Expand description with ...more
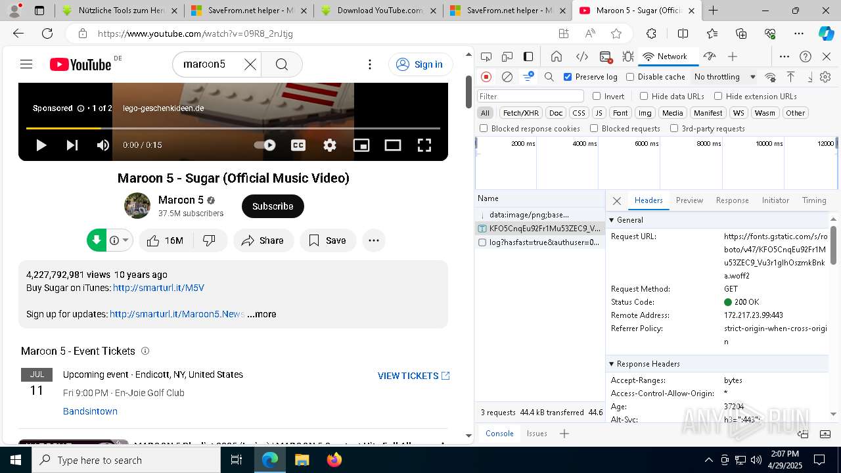 click(x=261, y=314)
